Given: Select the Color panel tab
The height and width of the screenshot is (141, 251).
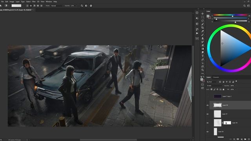Looking at the screenshot, I should (208, 11).
